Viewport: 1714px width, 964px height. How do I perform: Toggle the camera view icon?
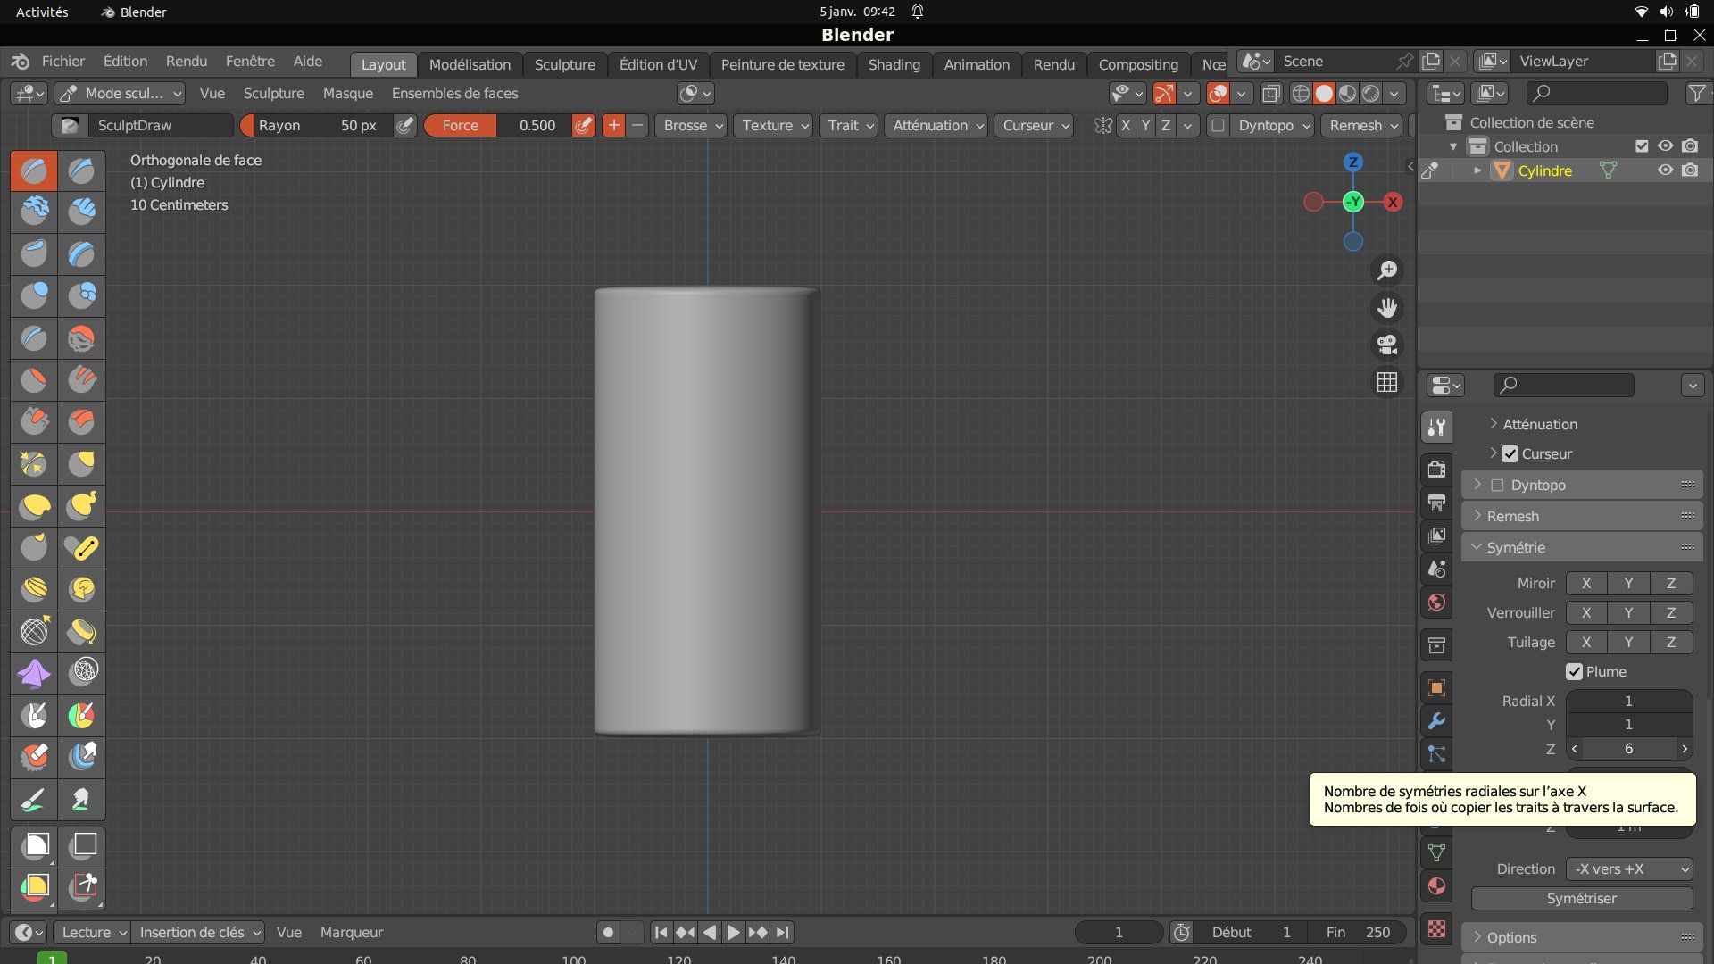pos(1386,345)
